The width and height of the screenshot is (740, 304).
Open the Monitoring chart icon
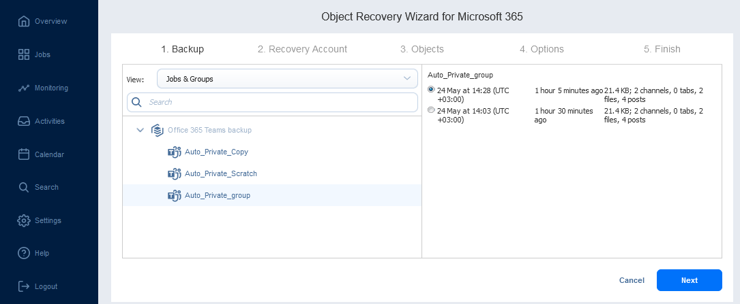pyautogui.click(x=24, y=88)
